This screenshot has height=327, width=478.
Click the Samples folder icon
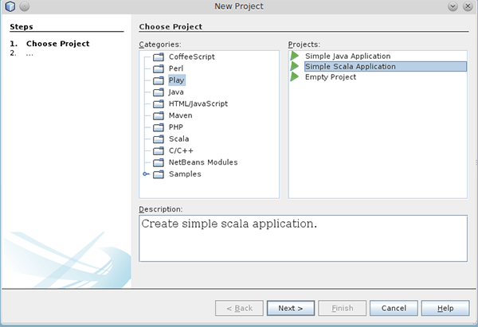[x=159, y=174]
